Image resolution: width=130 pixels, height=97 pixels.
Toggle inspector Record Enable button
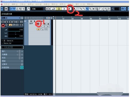tap(3, 26)
